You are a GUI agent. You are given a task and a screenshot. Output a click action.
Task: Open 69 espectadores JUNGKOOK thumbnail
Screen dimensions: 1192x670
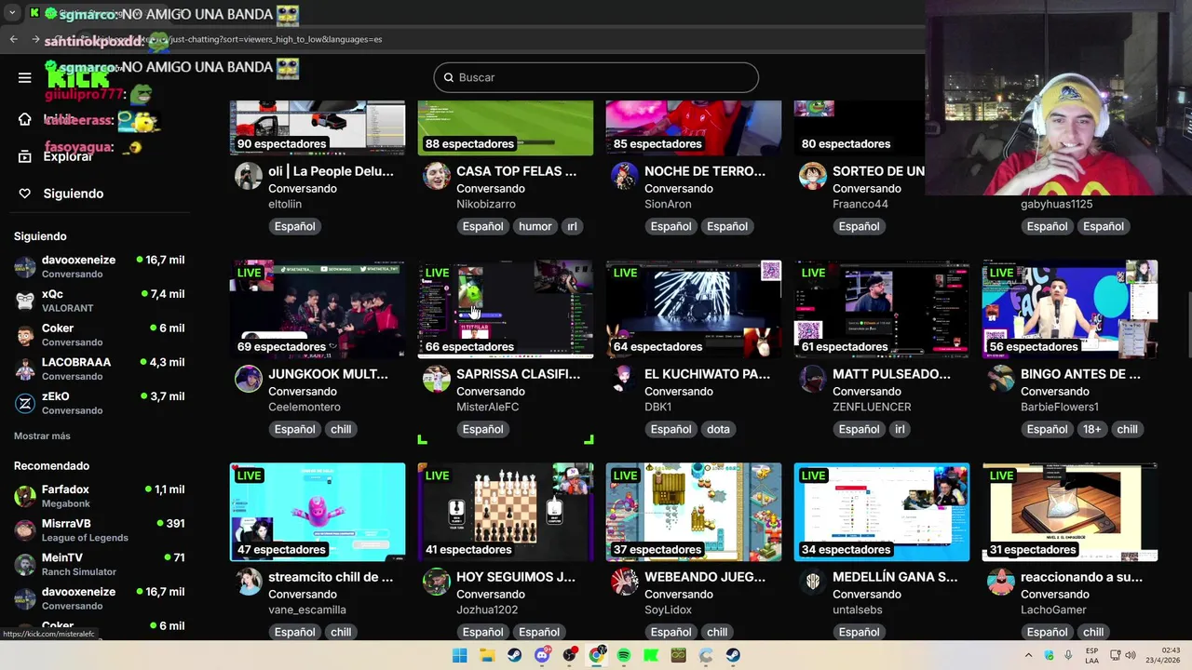(318, 309)
